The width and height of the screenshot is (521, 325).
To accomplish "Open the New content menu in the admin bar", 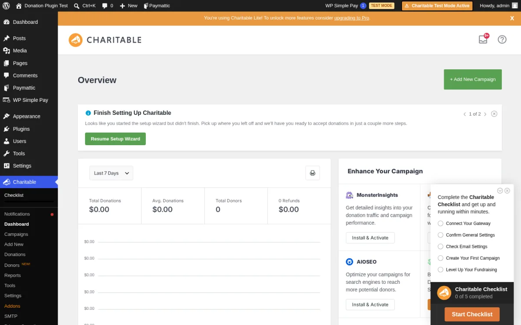I will [129, 6].
